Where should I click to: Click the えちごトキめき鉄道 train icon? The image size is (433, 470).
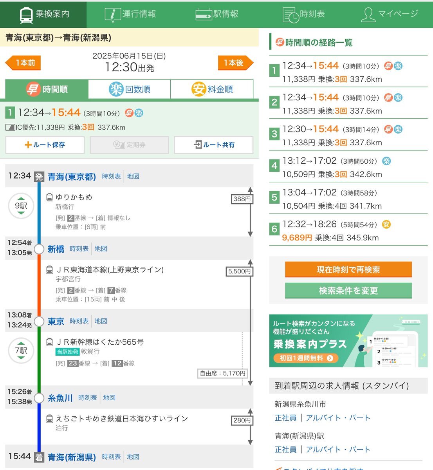49,419
